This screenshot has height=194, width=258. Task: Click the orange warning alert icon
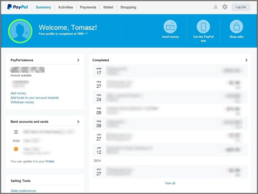pyautogui.click(x=16, y=149)
